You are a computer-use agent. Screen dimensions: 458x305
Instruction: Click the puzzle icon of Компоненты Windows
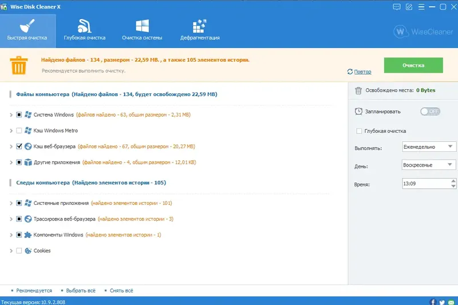coord(28,235)
